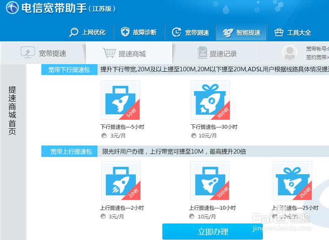Click the shopping cart icon for 提速商城
329x240 pixels.
pyautogui.click(x=109, y=53)
